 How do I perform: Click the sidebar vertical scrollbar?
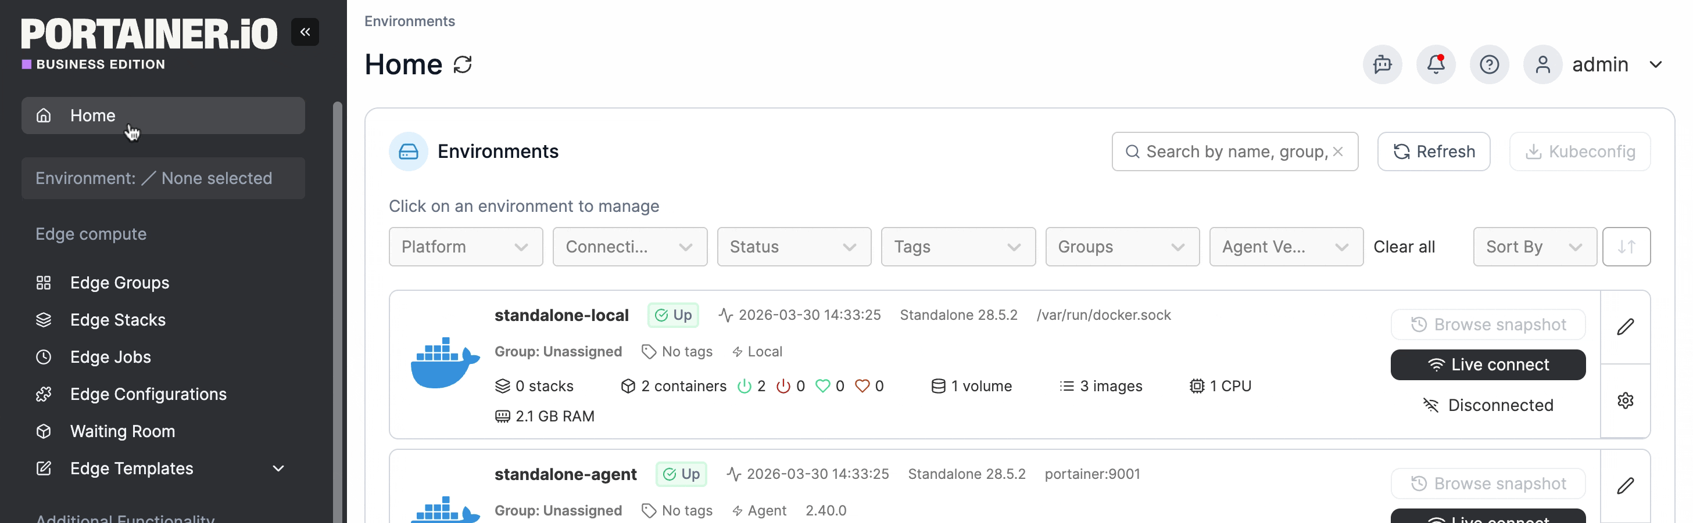pos(337,312)
